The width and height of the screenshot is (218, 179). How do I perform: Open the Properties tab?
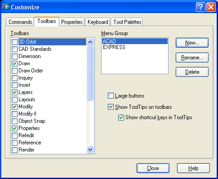(x=72, y=22)
